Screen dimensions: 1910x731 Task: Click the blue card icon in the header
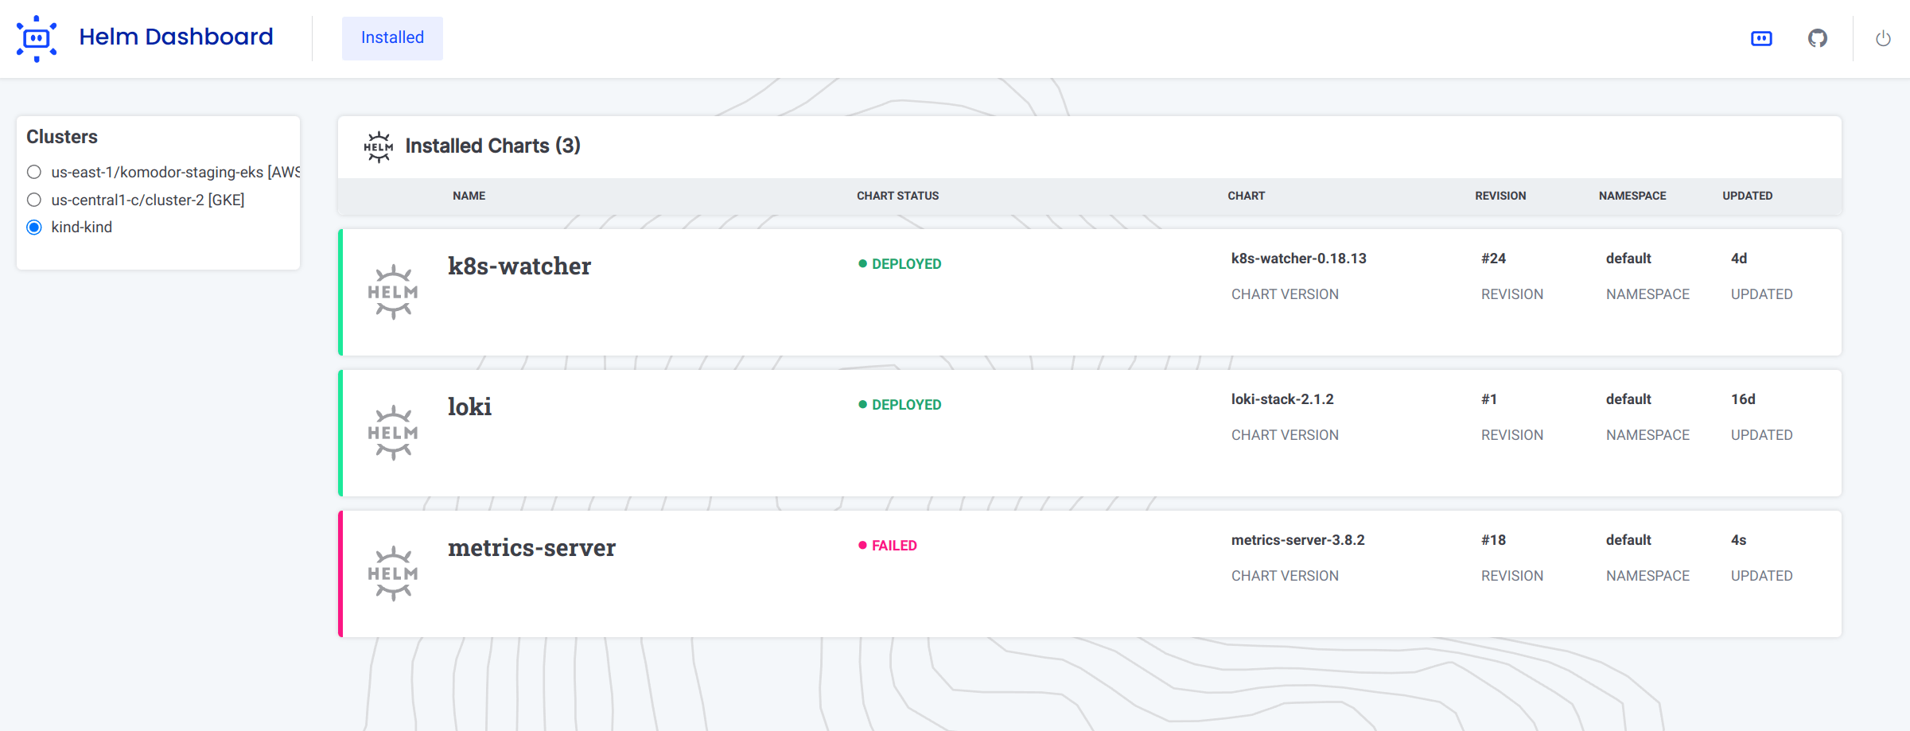click(1761, 37)
